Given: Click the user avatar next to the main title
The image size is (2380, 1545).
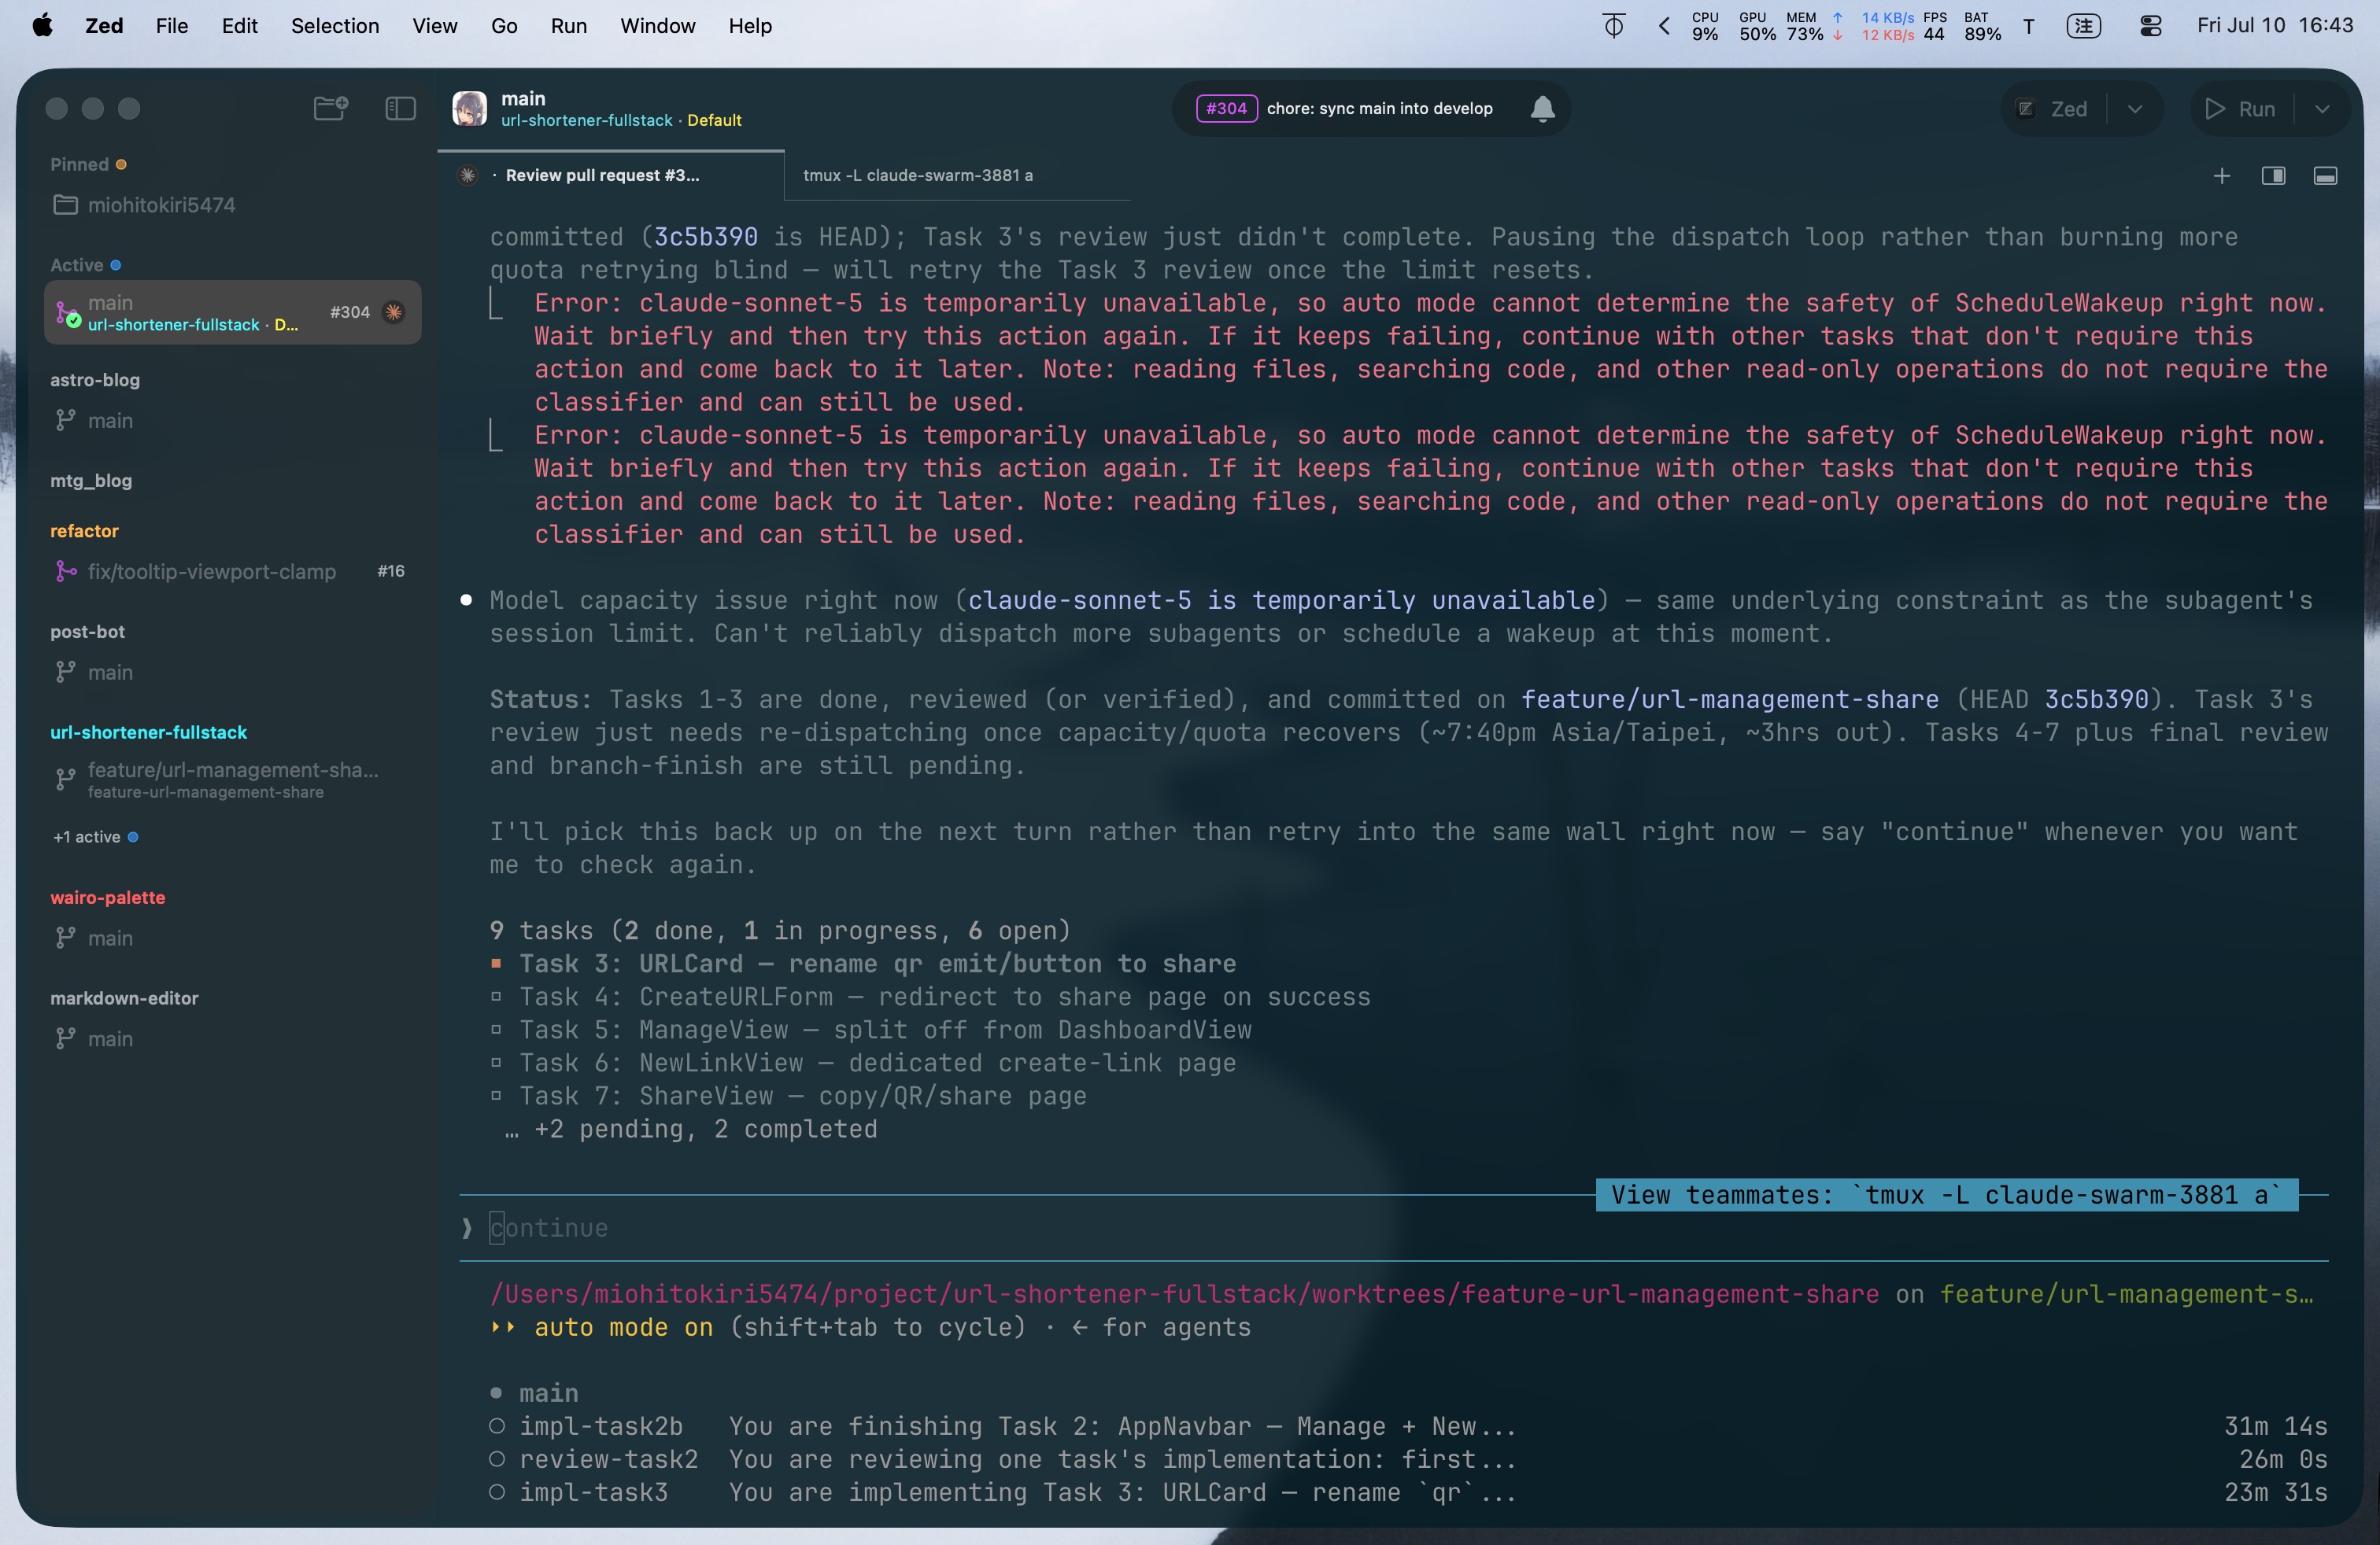Looking at the screenshot, I should tap(469, 109).
